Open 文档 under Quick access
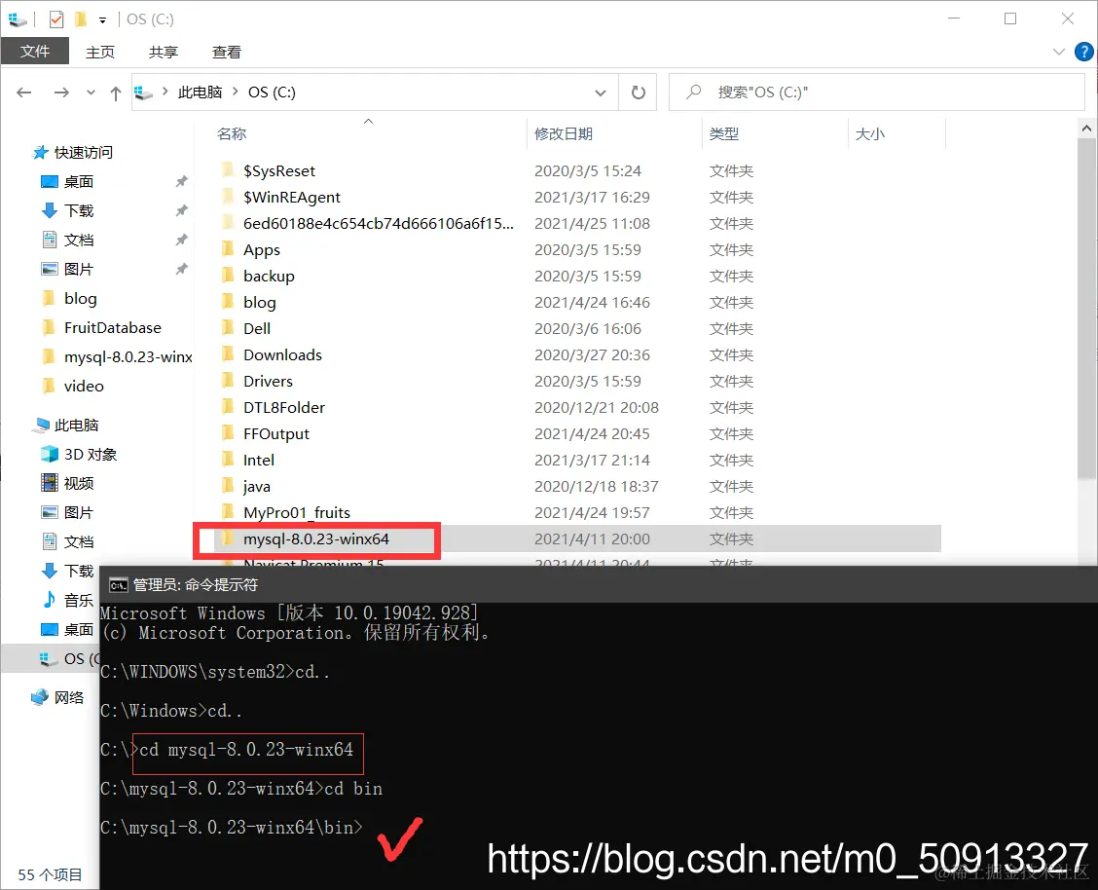The height and width of the screenshot is (890, 1098). click(x=79, y=241)
